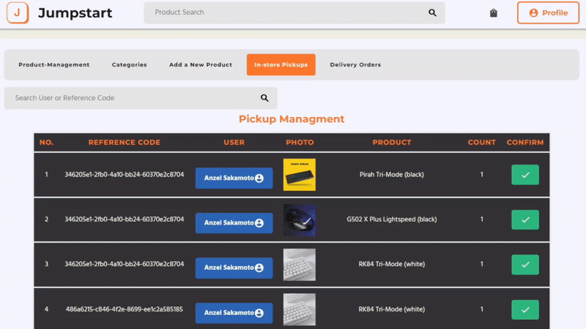Viewport: 586px width, 329px height.
Task: Open the Profile button
Action: coord(548,12)
